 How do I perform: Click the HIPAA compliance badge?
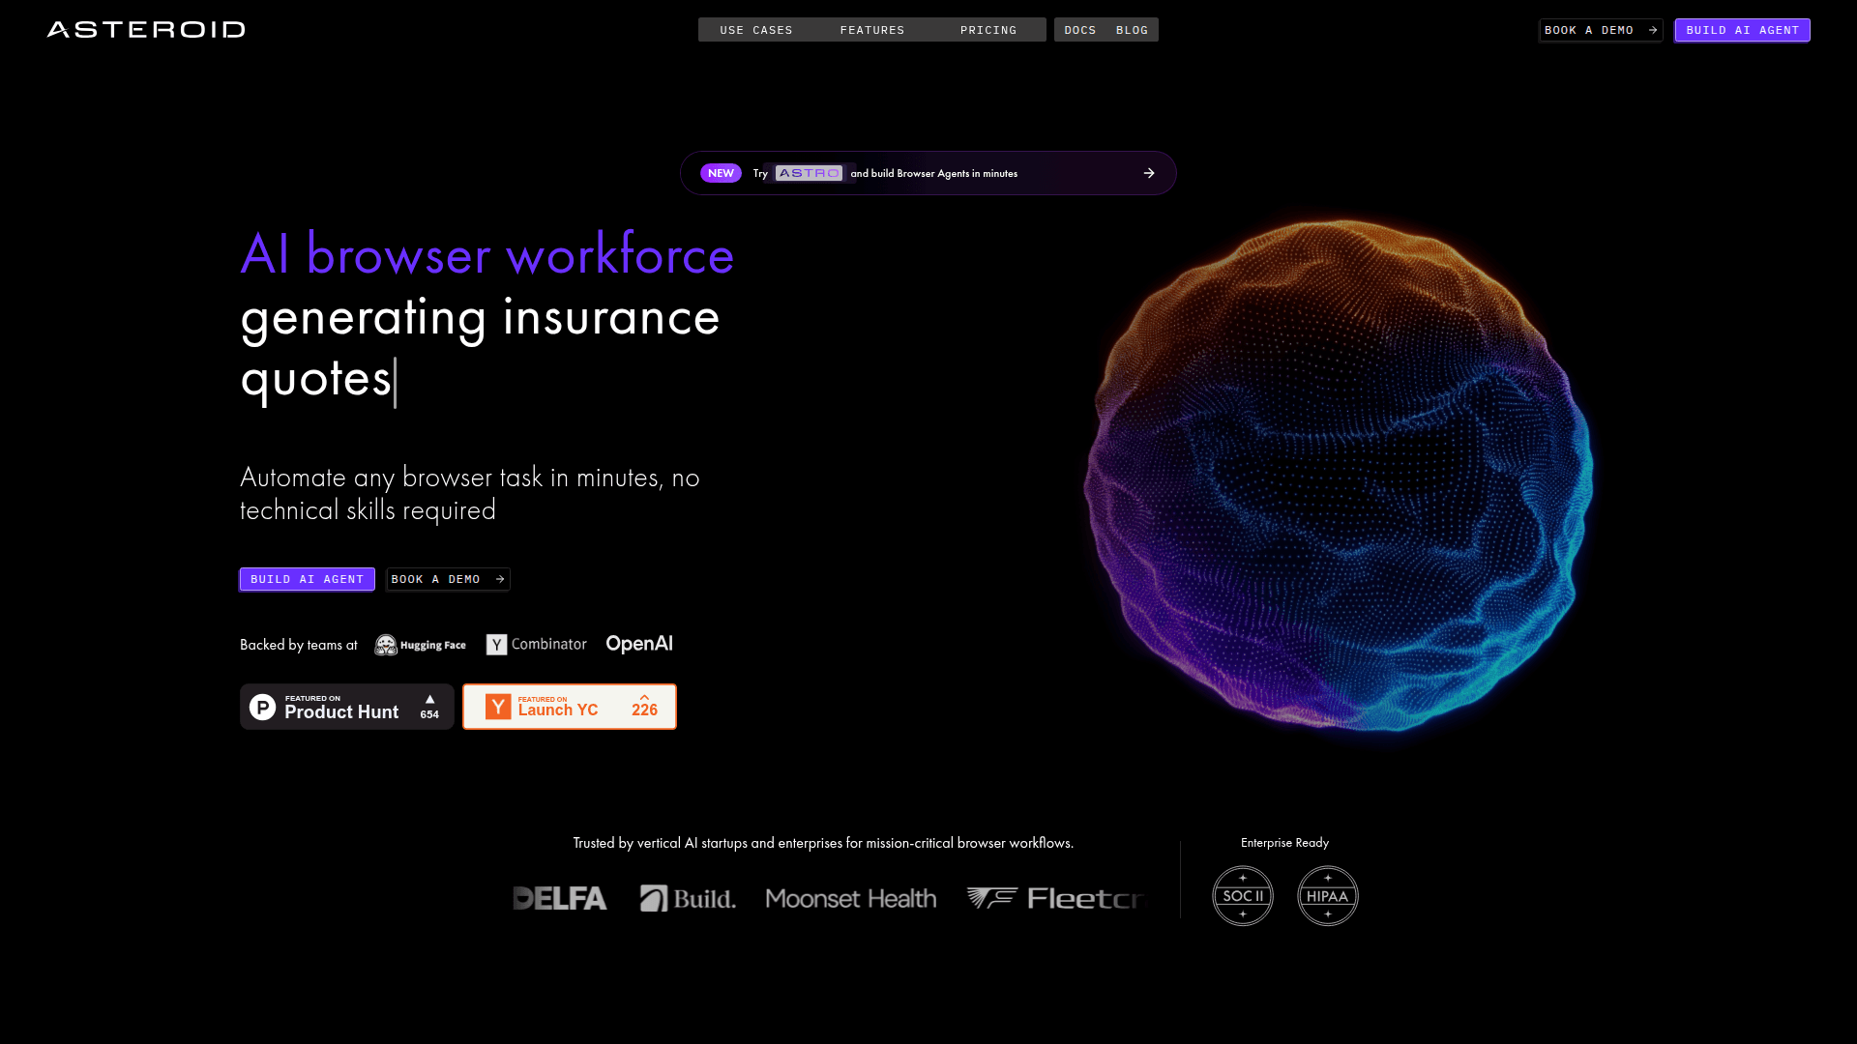[1327, 896]
